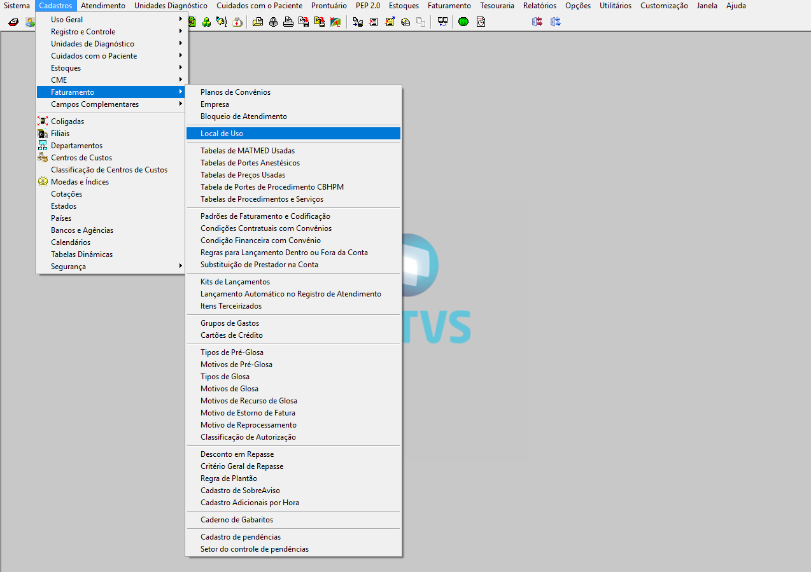Open the Sistema menu

pos(17,6)
